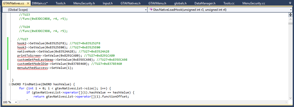Image resolution: width=294 pixels, height=107 pixels.
Task: Click the //TU27 comment line
Action: coord(23,39)
